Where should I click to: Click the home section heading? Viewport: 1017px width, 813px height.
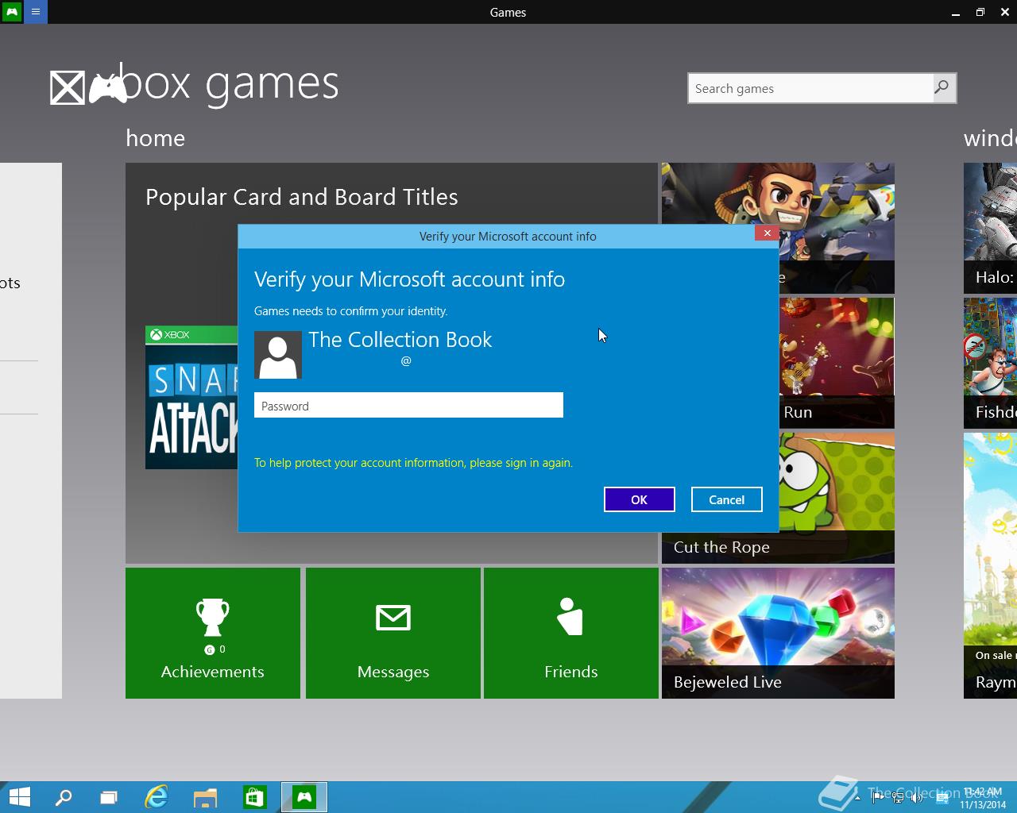155,138
